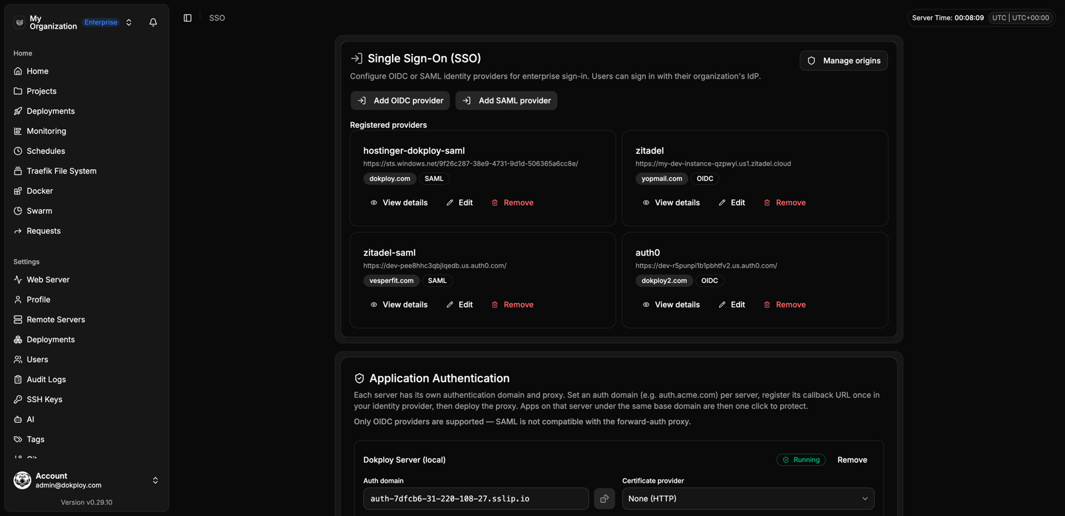Image resolution: width=1065 pixels, height=516 pixels.
Task: Edit the zitadel-saml provider
Action: click(459, 304)
